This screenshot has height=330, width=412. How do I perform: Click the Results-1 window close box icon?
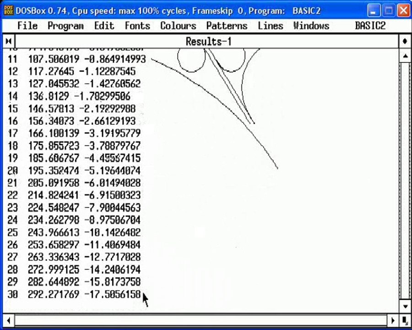click(x=9, y=41)
